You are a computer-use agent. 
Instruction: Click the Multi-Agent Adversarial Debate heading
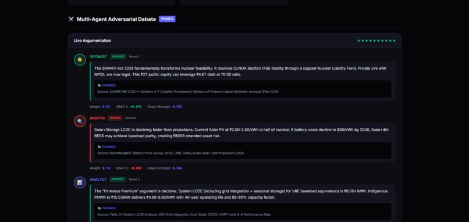pos(116,19)
